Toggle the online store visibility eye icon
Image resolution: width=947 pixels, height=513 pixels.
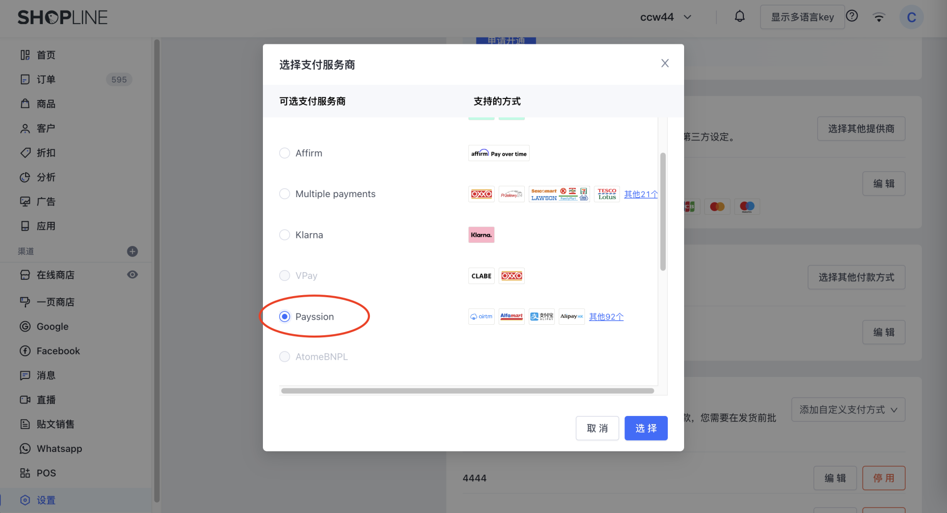(132, 274)
